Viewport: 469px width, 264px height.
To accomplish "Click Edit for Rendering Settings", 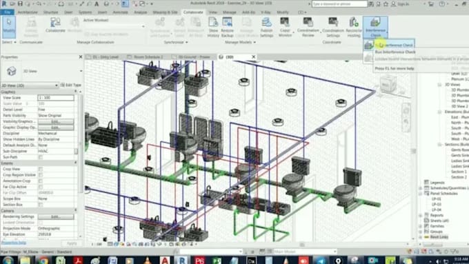I will 56,216.
